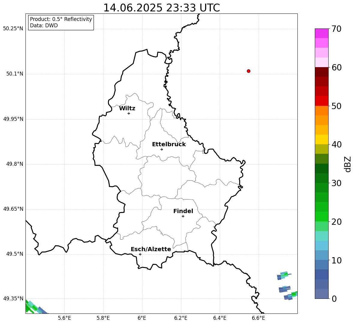
Task: Click the 6.6°E longitude label
Action: tap(258, 318)
